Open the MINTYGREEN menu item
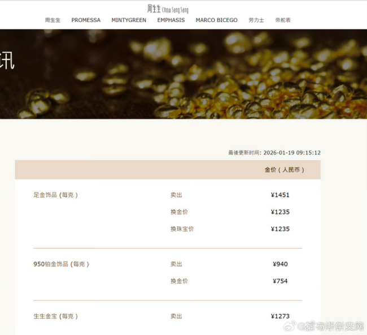Viewport: 367px width, 335px height. (x=129, y=20)
